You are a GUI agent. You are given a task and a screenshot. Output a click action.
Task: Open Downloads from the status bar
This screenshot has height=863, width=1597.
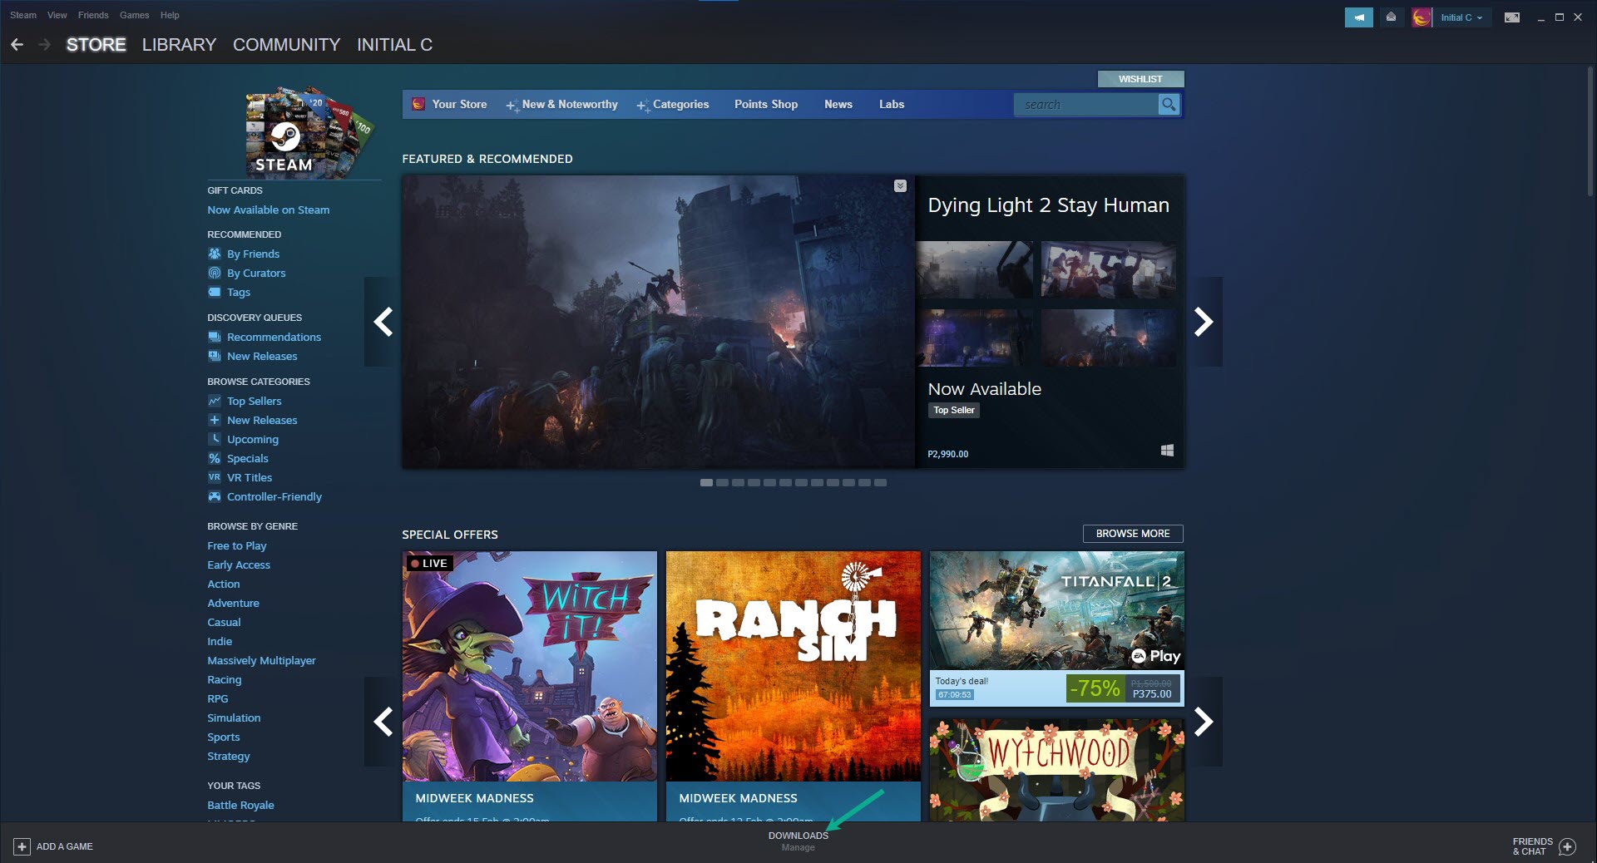pos(798,836)
